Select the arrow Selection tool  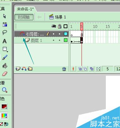tap(5, 16)
